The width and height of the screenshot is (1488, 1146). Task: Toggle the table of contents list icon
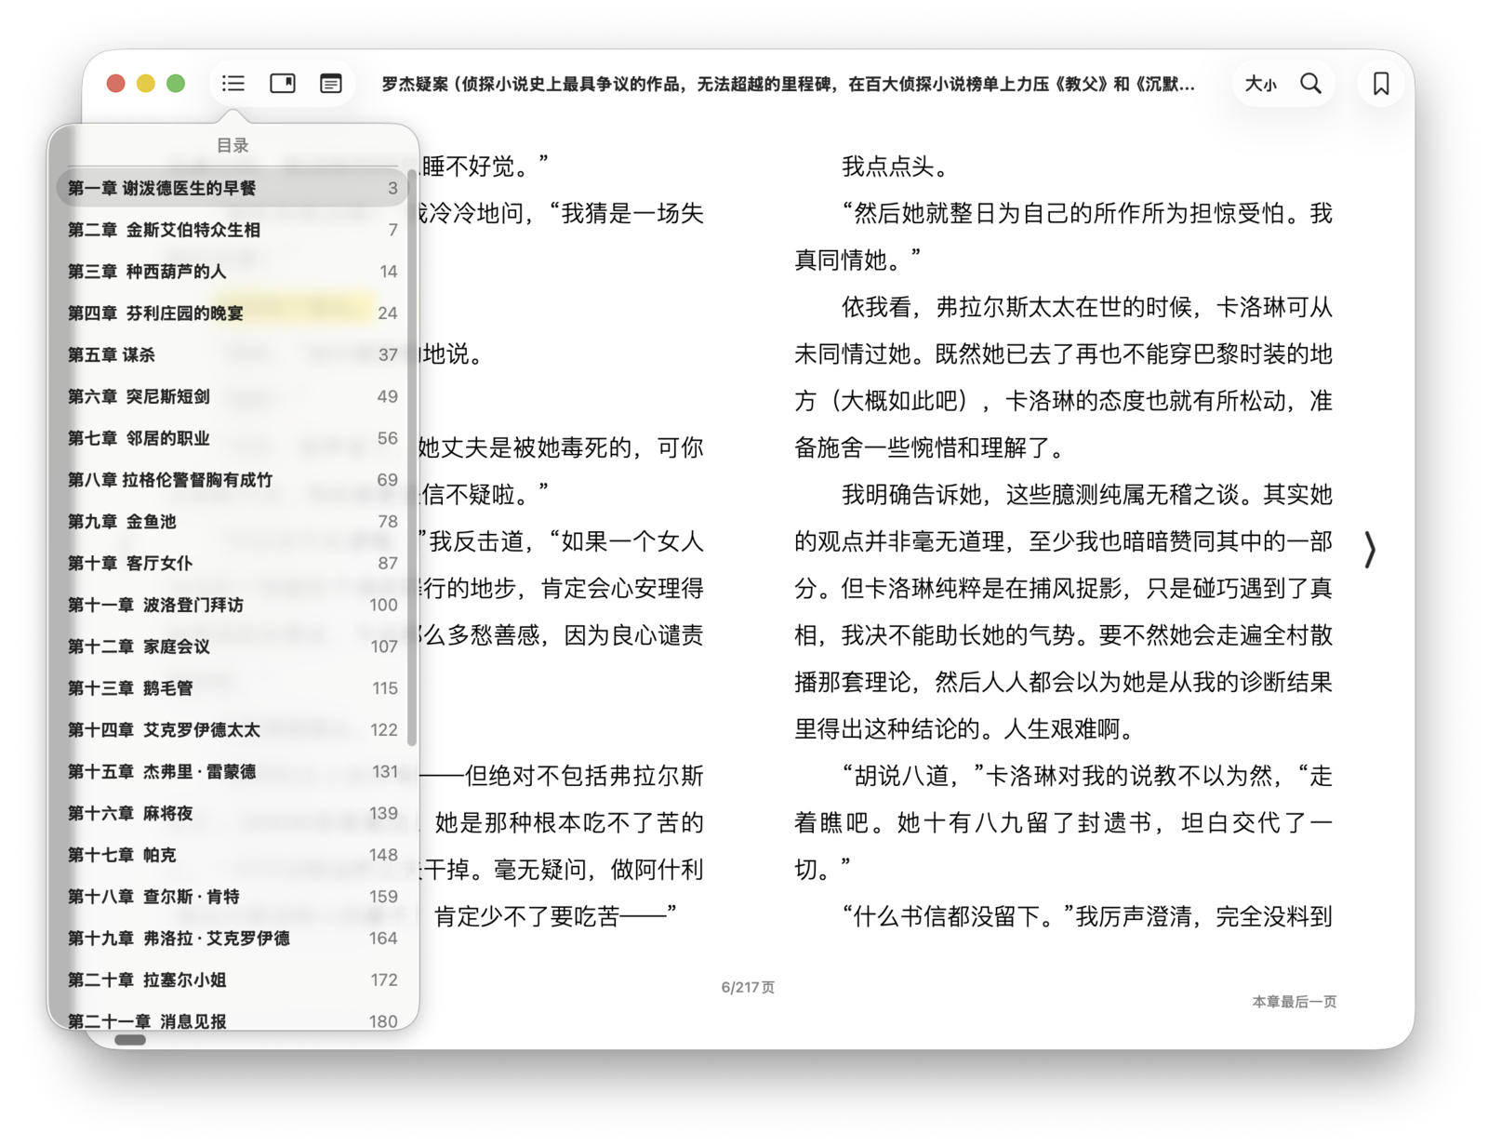click(x=233, y=84)
